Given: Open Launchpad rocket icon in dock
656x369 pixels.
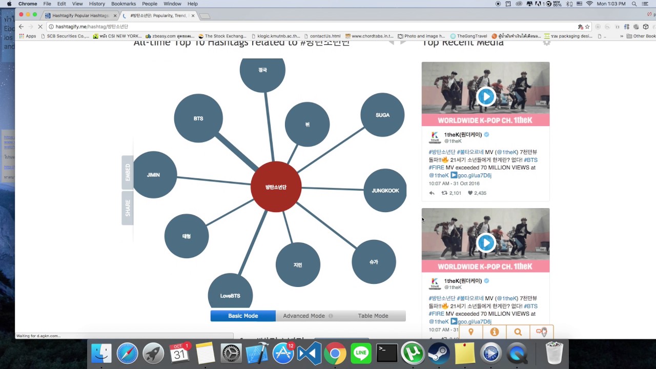Looking at the screenshot, I should (153, 353).
